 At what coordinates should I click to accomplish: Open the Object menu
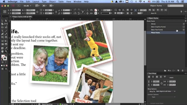pos(52,1)
